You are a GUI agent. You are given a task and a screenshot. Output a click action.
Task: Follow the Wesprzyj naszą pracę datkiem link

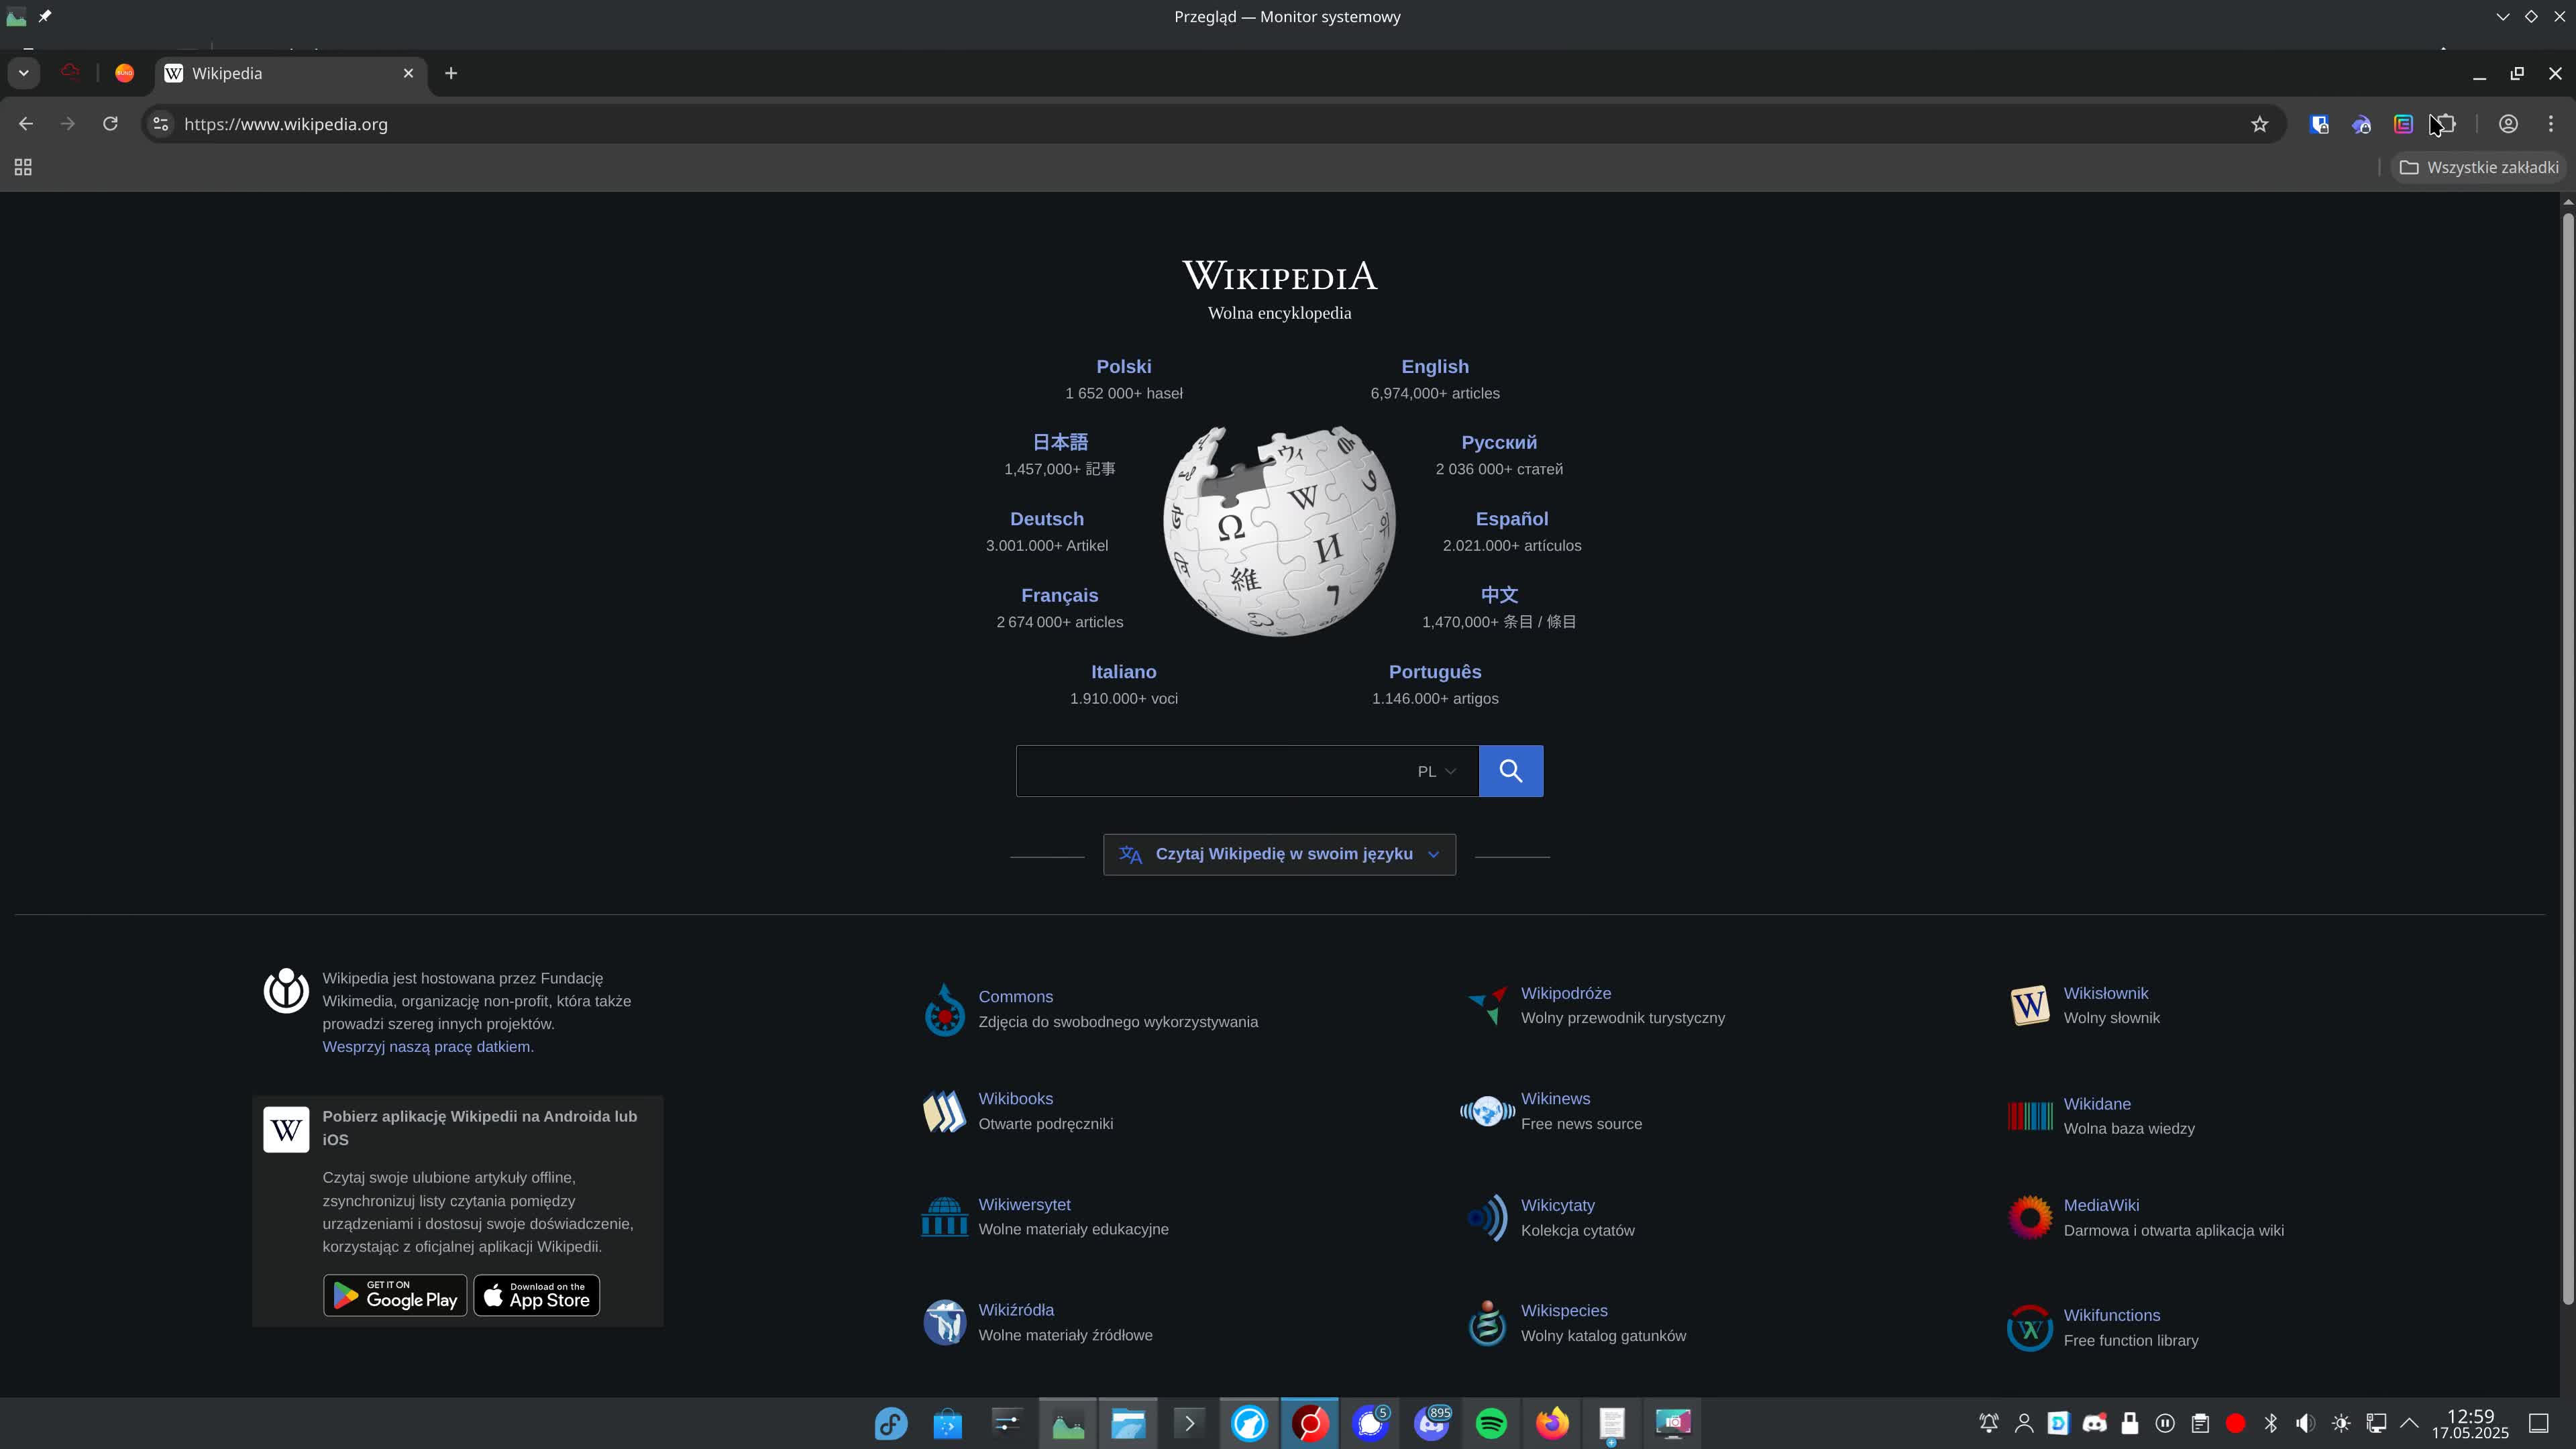tap(427, 1047)
